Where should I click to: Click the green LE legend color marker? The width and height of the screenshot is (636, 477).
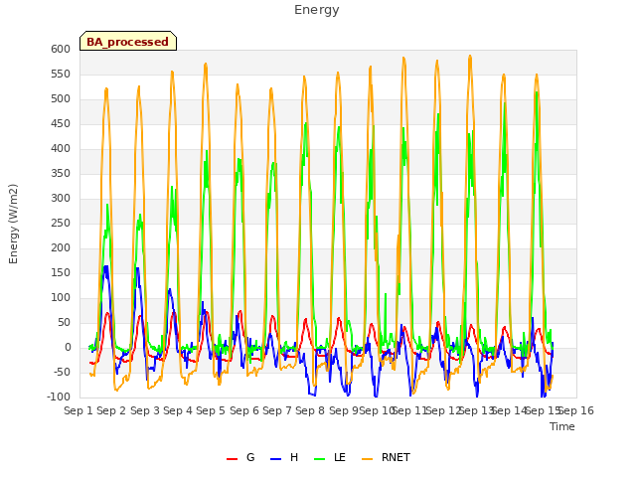tap(320, 459)
